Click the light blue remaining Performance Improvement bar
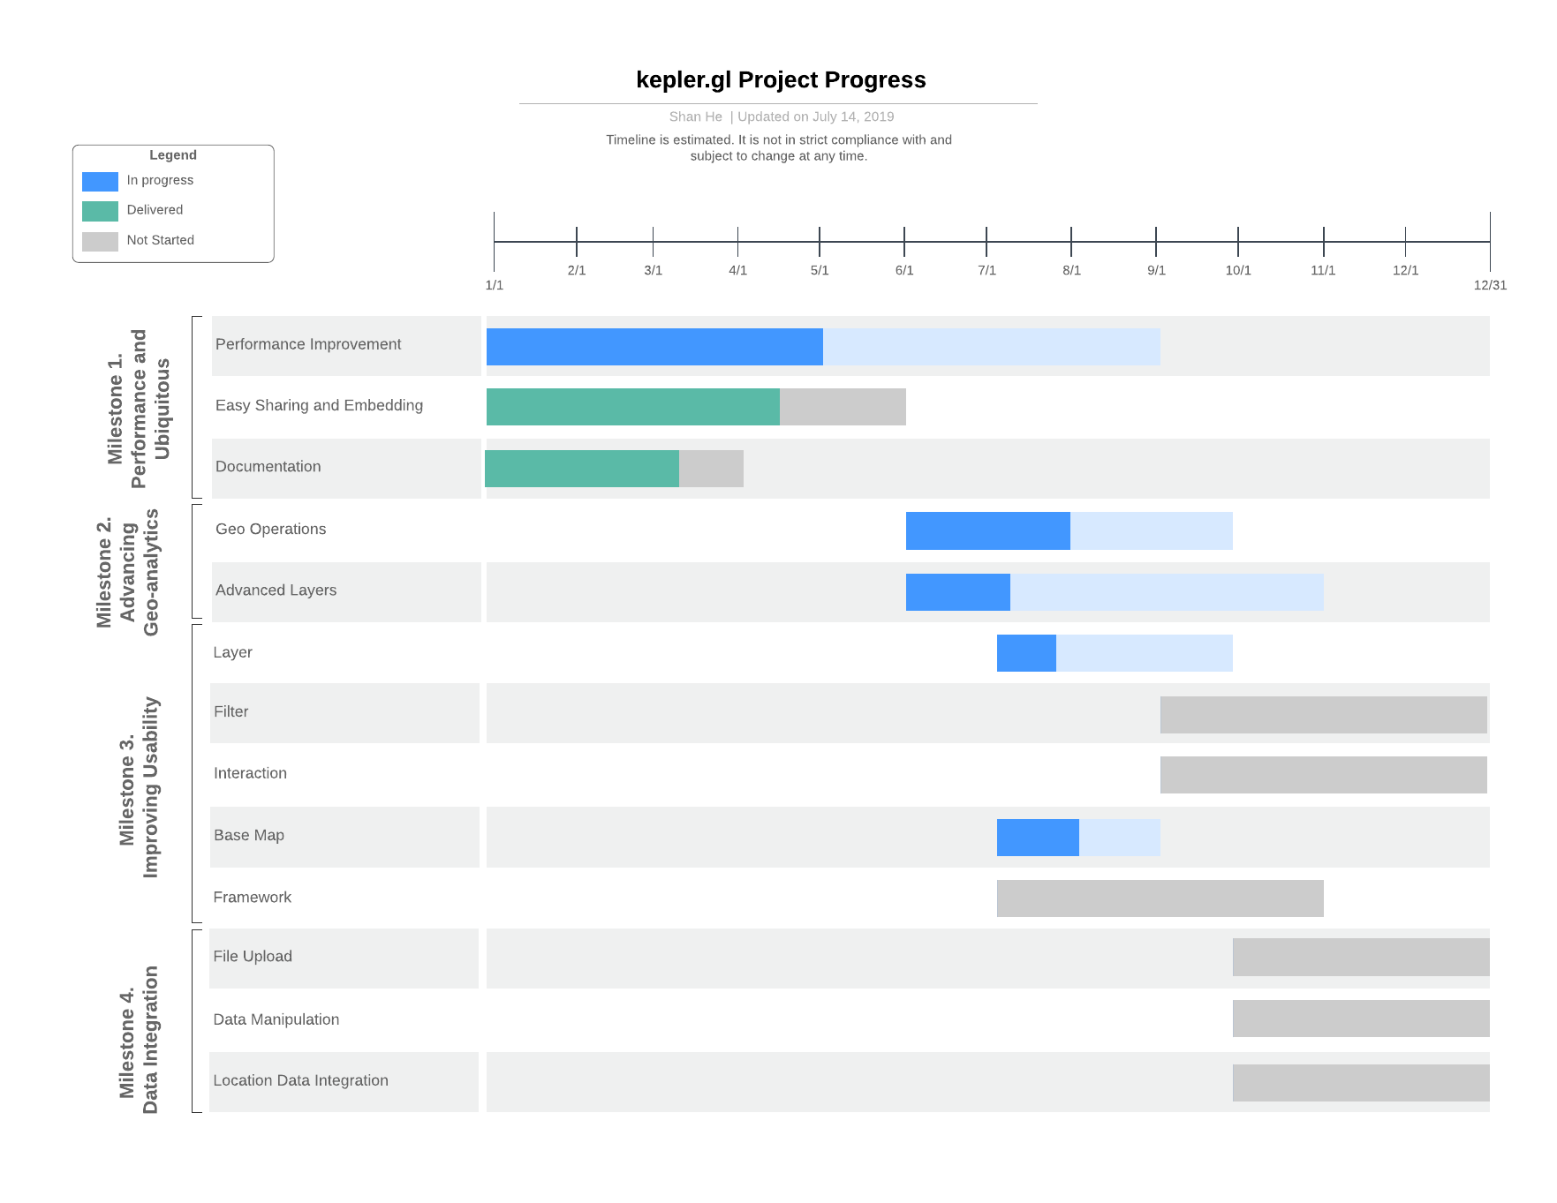Screen dimensions: 1557x1203 992,347
